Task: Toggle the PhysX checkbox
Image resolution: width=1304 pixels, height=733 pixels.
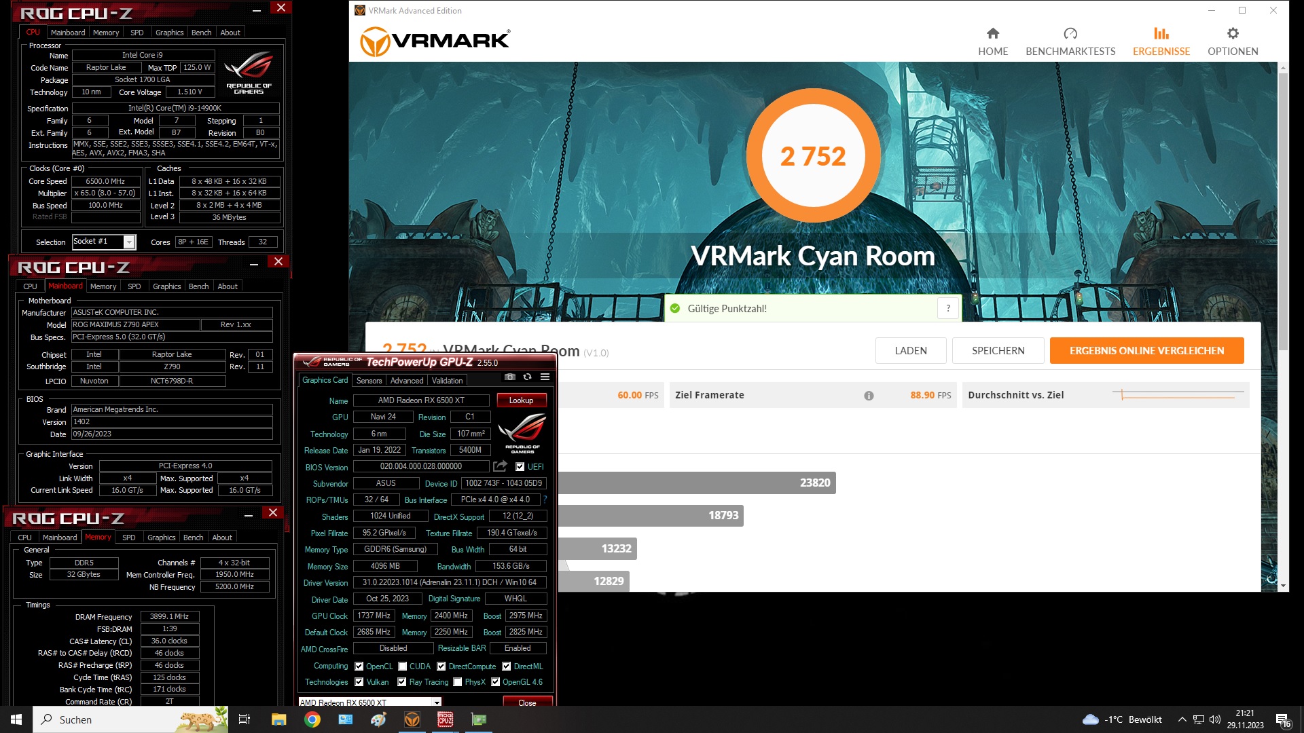Action: (x=458, y=682)
